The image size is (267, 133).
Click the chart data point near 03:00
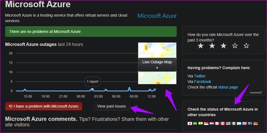point(93,89)
